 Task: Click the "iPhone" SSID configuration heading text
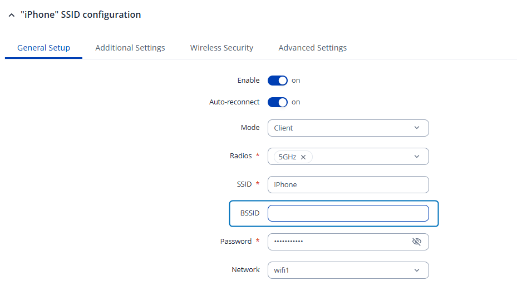[x=81, y=15]
